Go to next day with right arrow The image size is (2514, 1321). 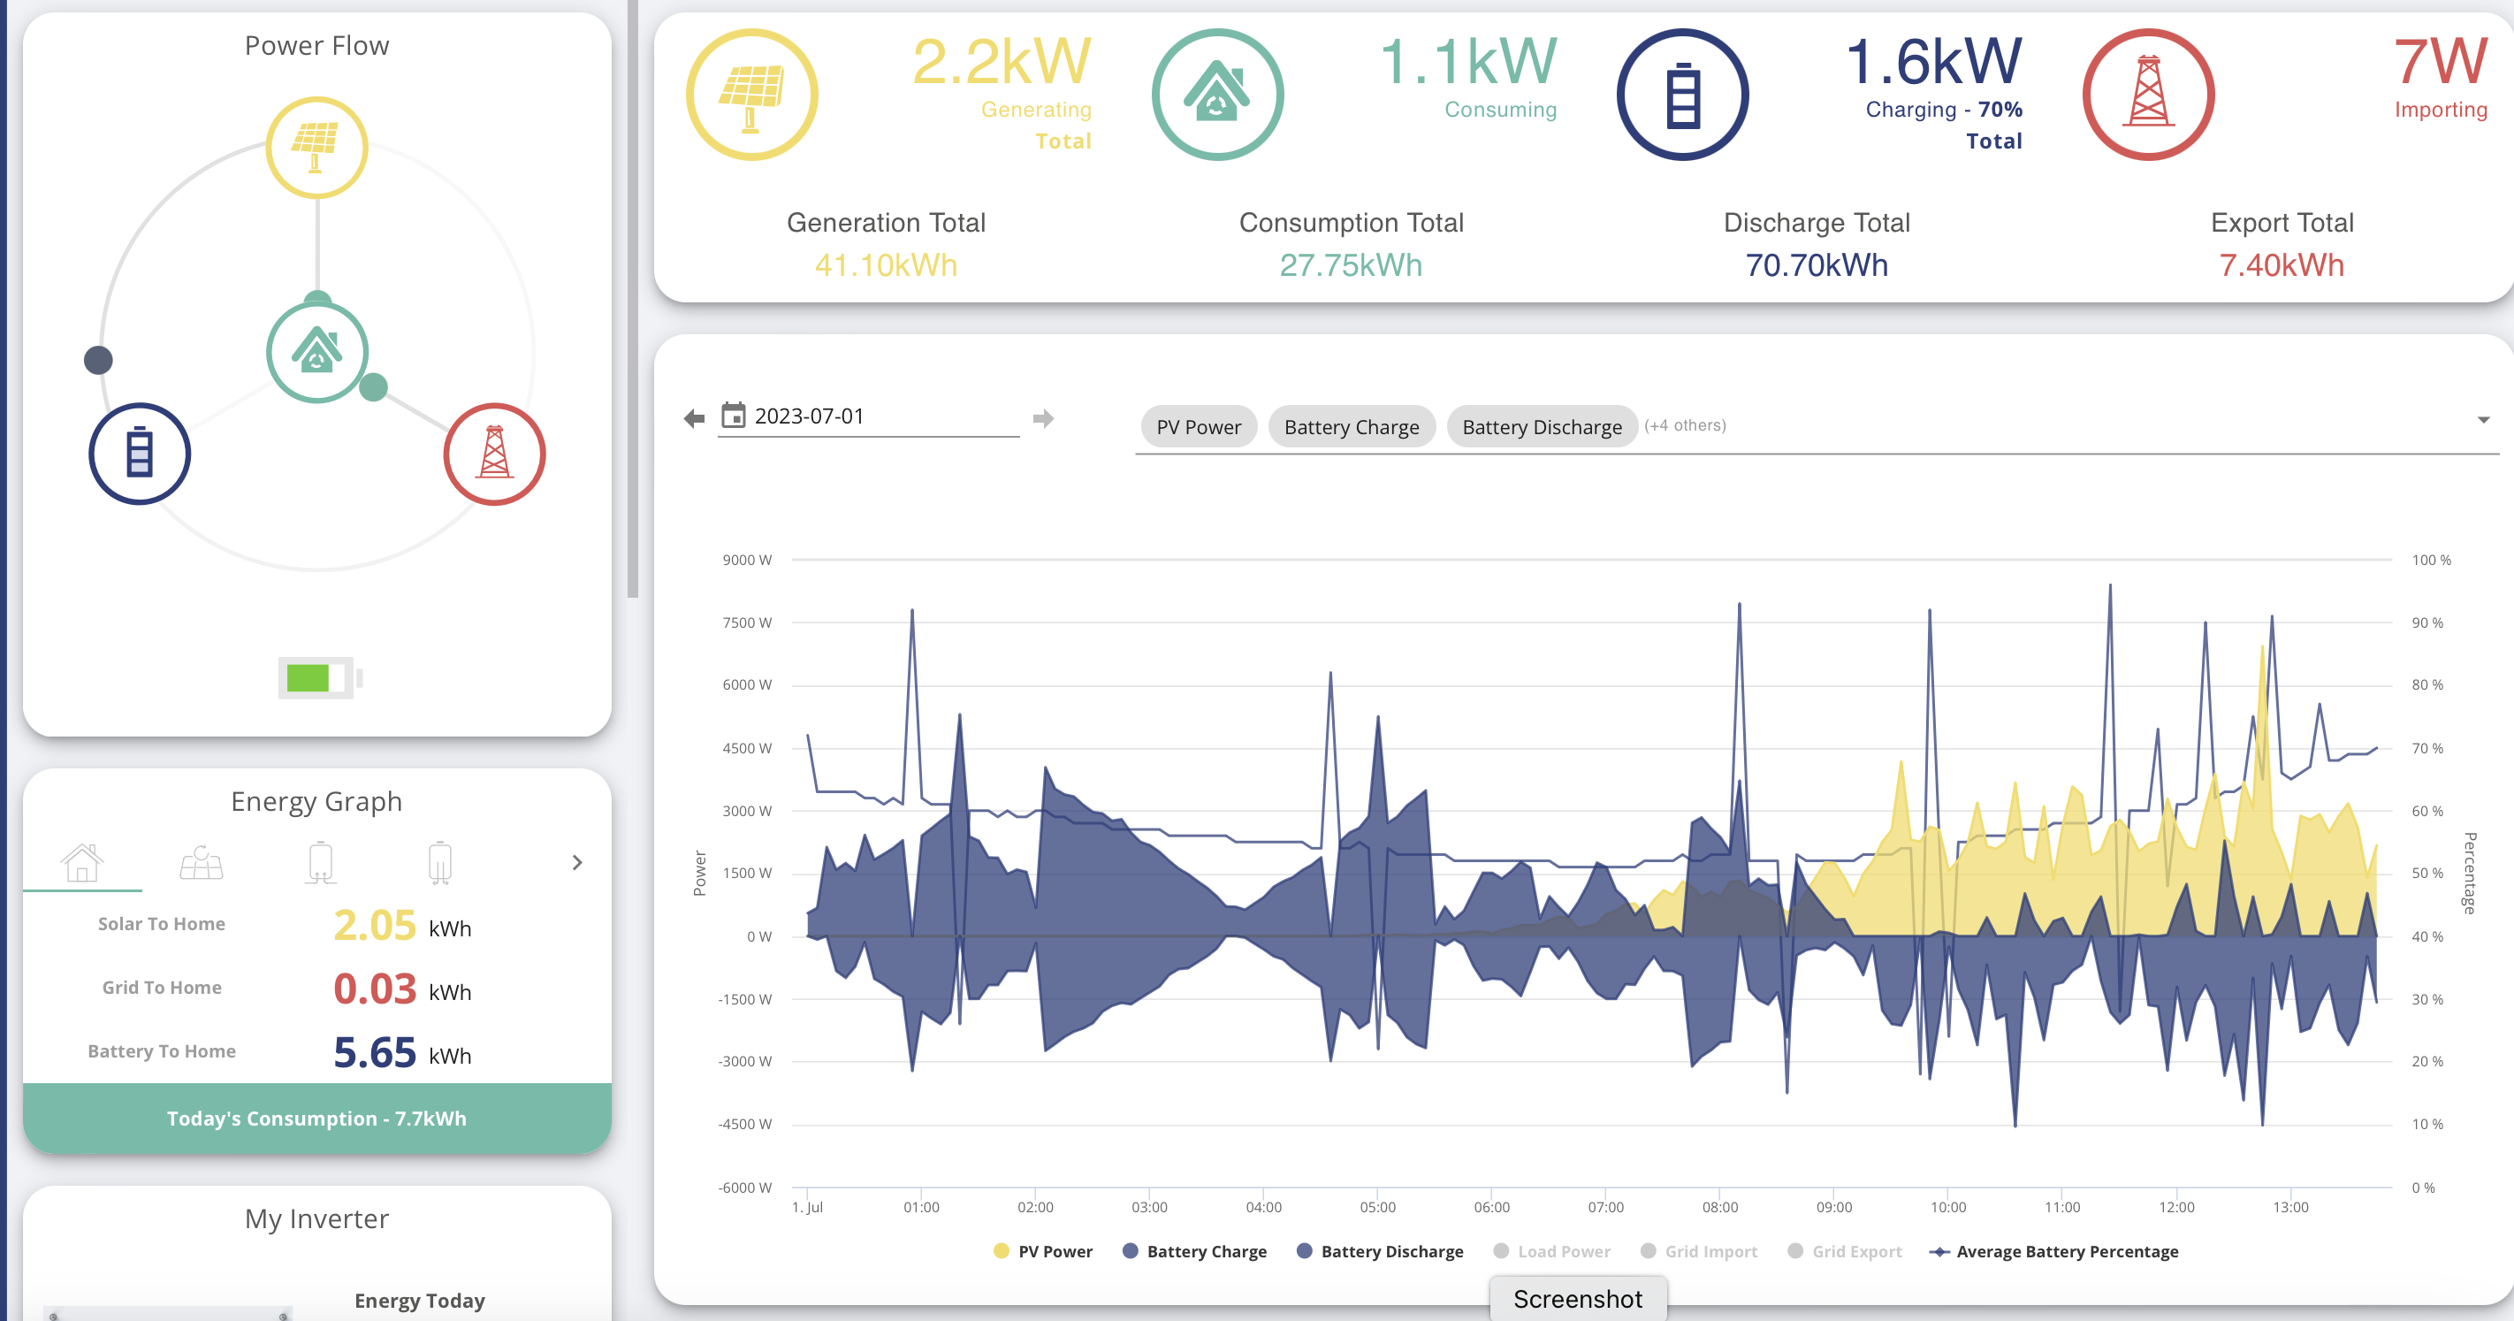click(1043, 419)
